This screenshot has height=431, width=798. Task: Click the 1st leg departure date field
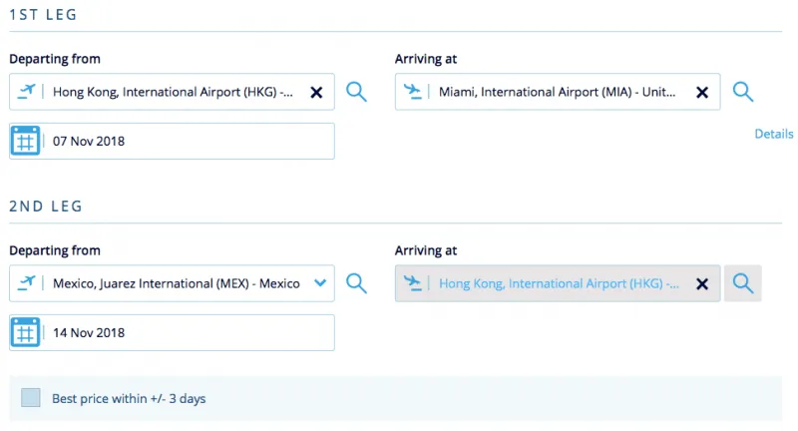(x=172, y=141)
